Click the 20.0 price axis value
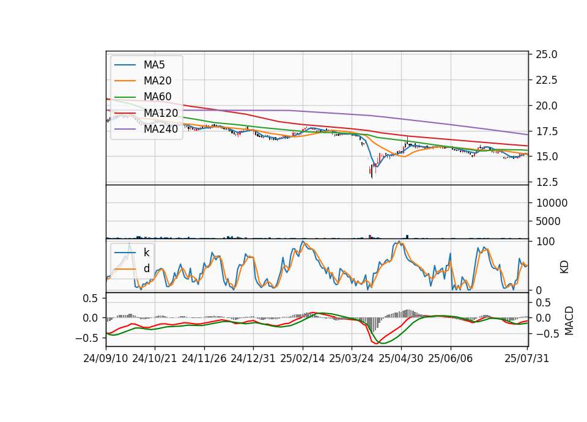The width and height of the screenshot is (587, 422). pos(547,106)
